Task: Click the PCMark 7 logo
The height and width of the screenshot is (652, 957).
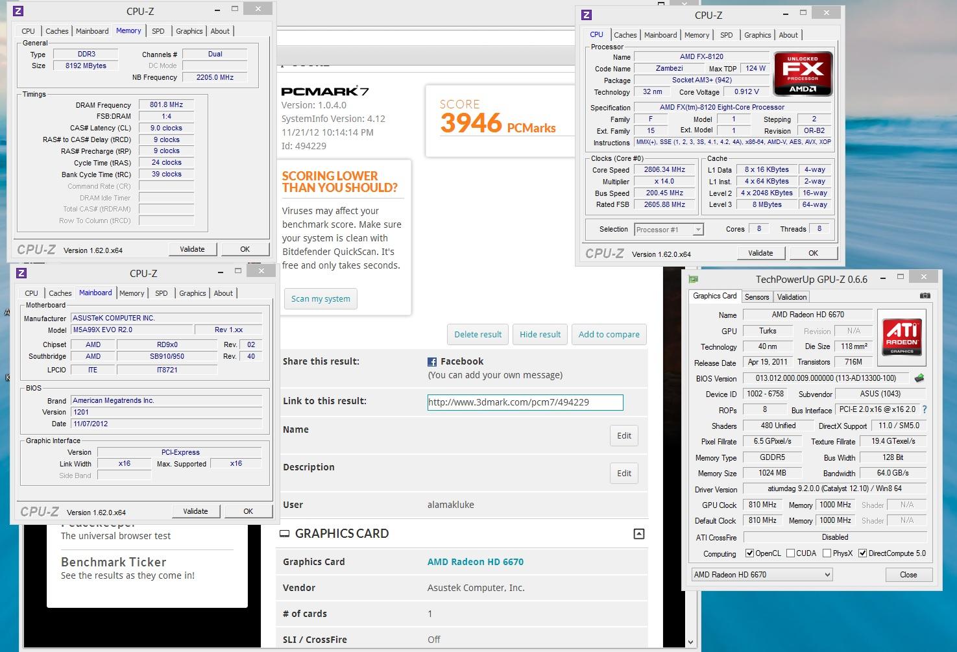Action: [x=325, y=91]
